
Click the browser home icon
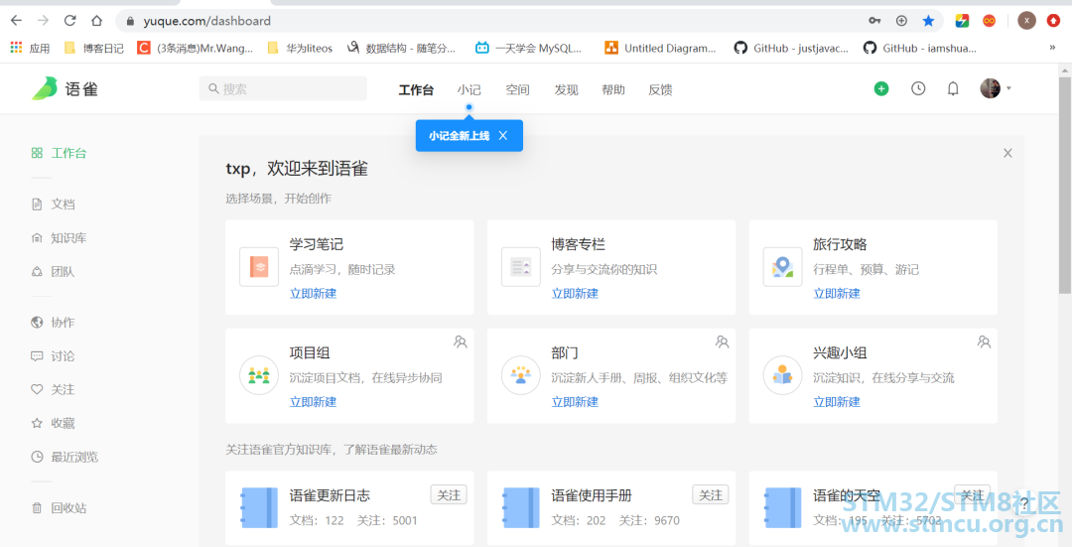click(97, 21)
